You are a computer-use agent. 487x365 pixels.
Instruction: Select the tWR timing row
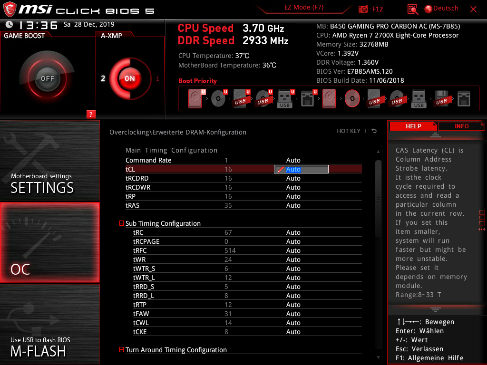click(247, 259)
